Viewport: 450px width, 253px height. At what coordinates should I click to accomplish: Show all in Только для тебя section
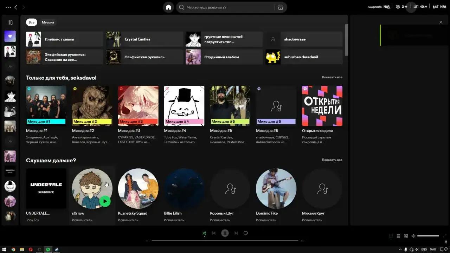332,77
